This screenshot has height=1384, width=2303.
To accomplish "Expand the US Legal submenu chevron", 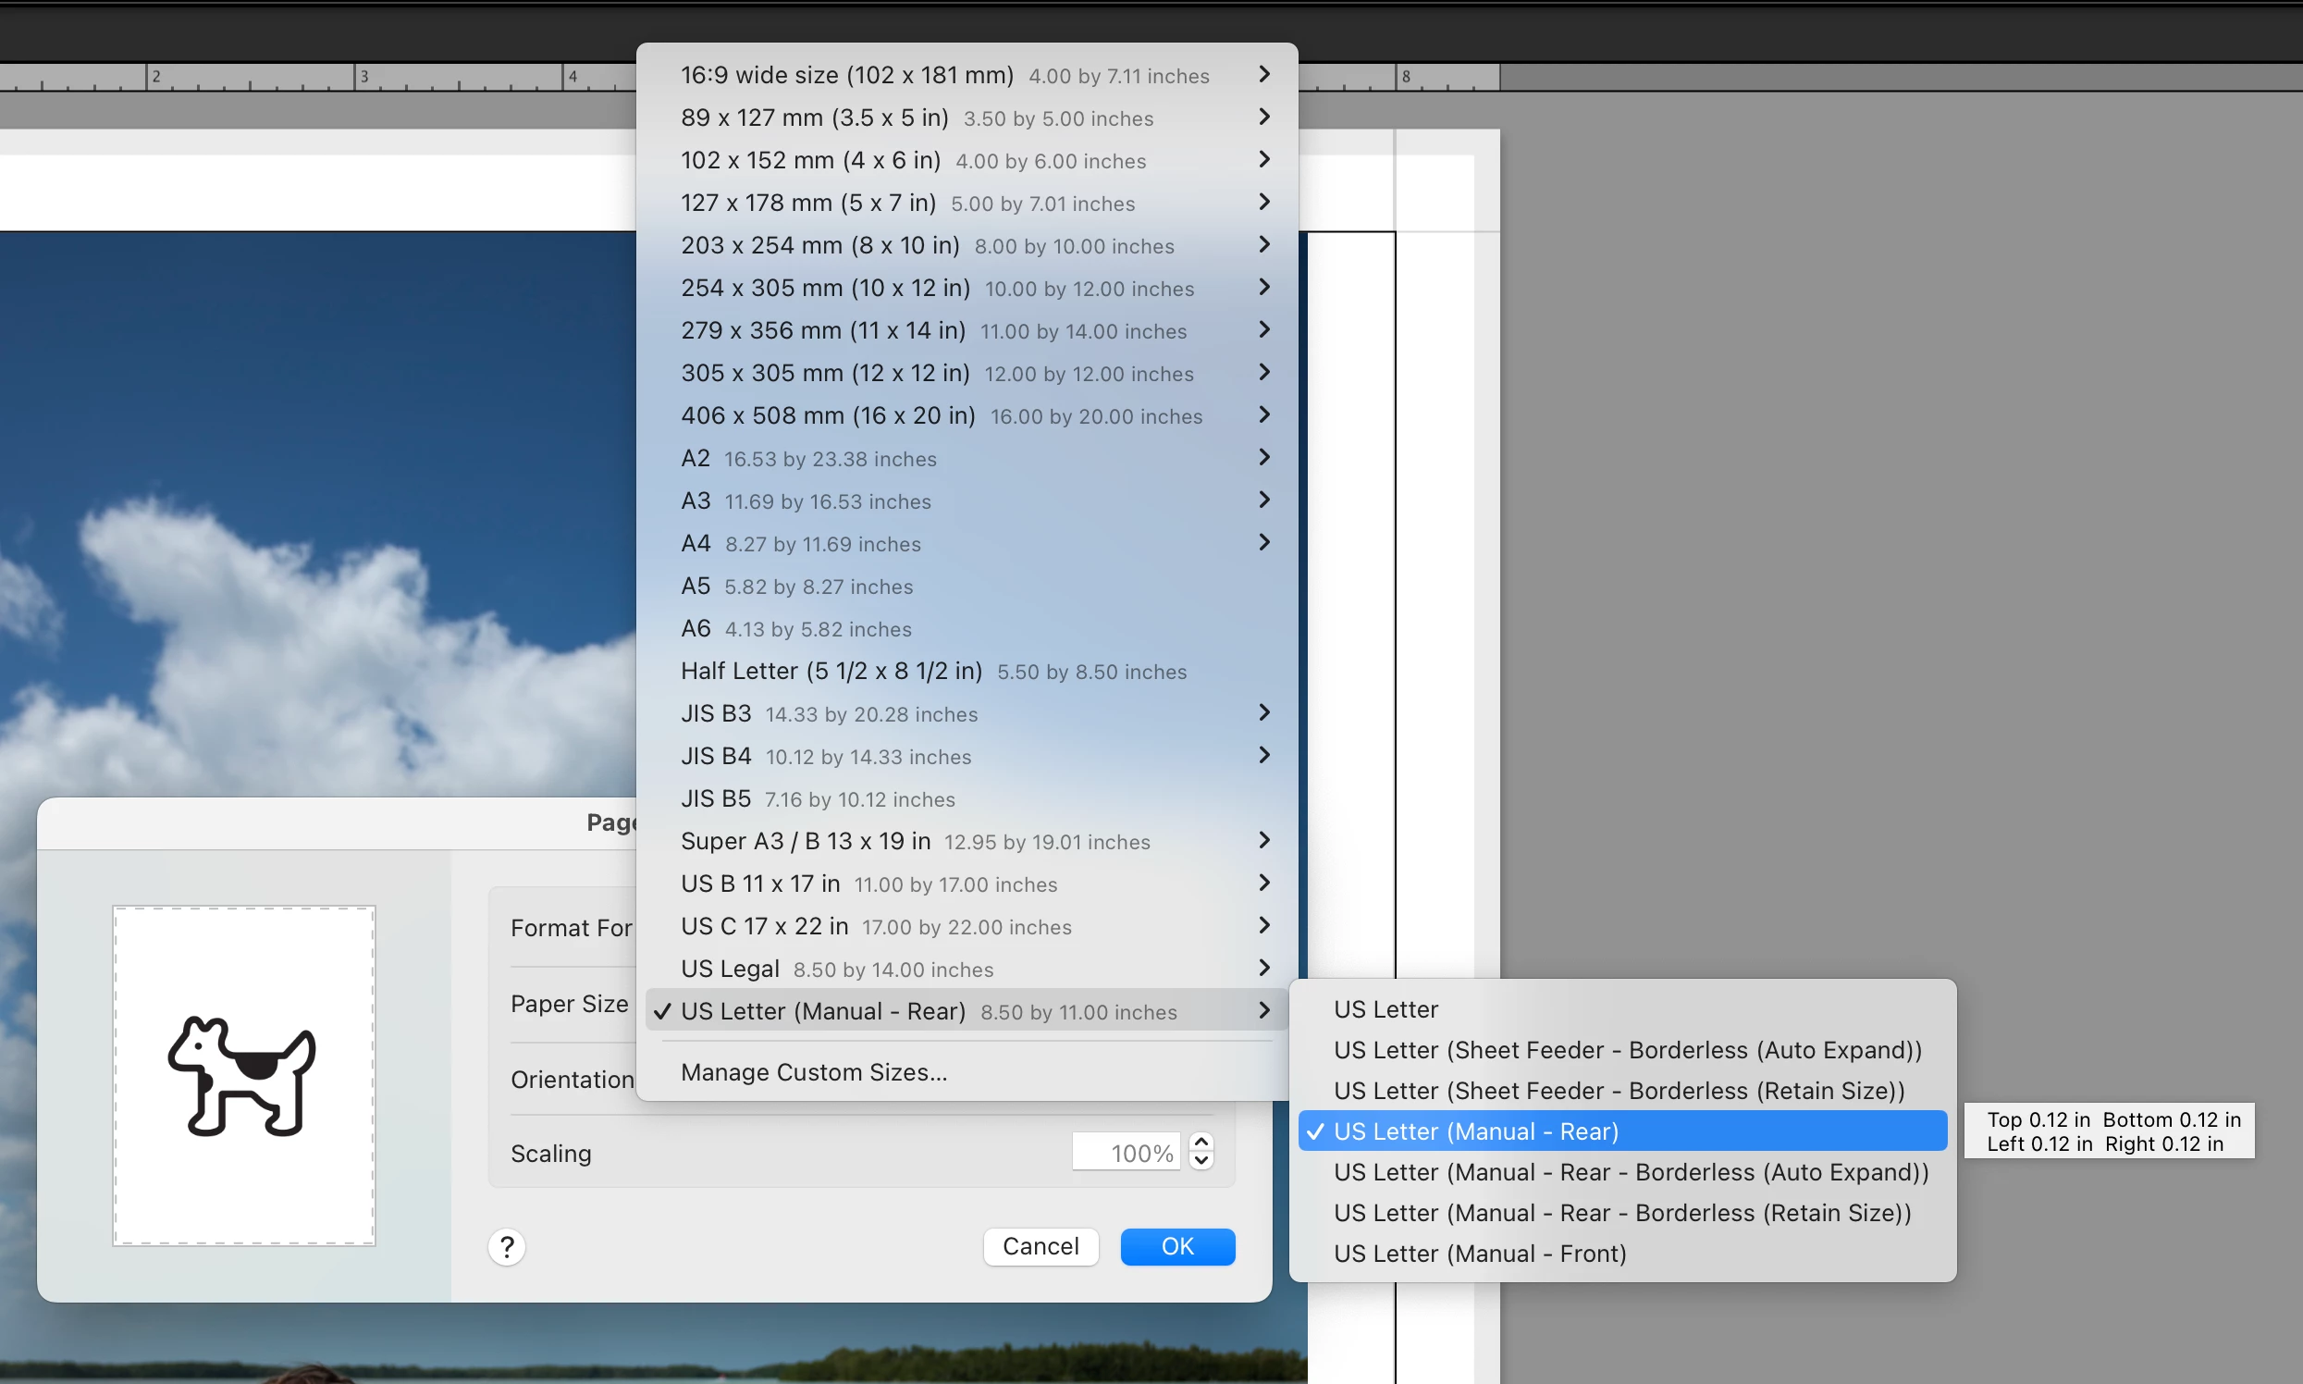I will click(x=1263, y=968).
